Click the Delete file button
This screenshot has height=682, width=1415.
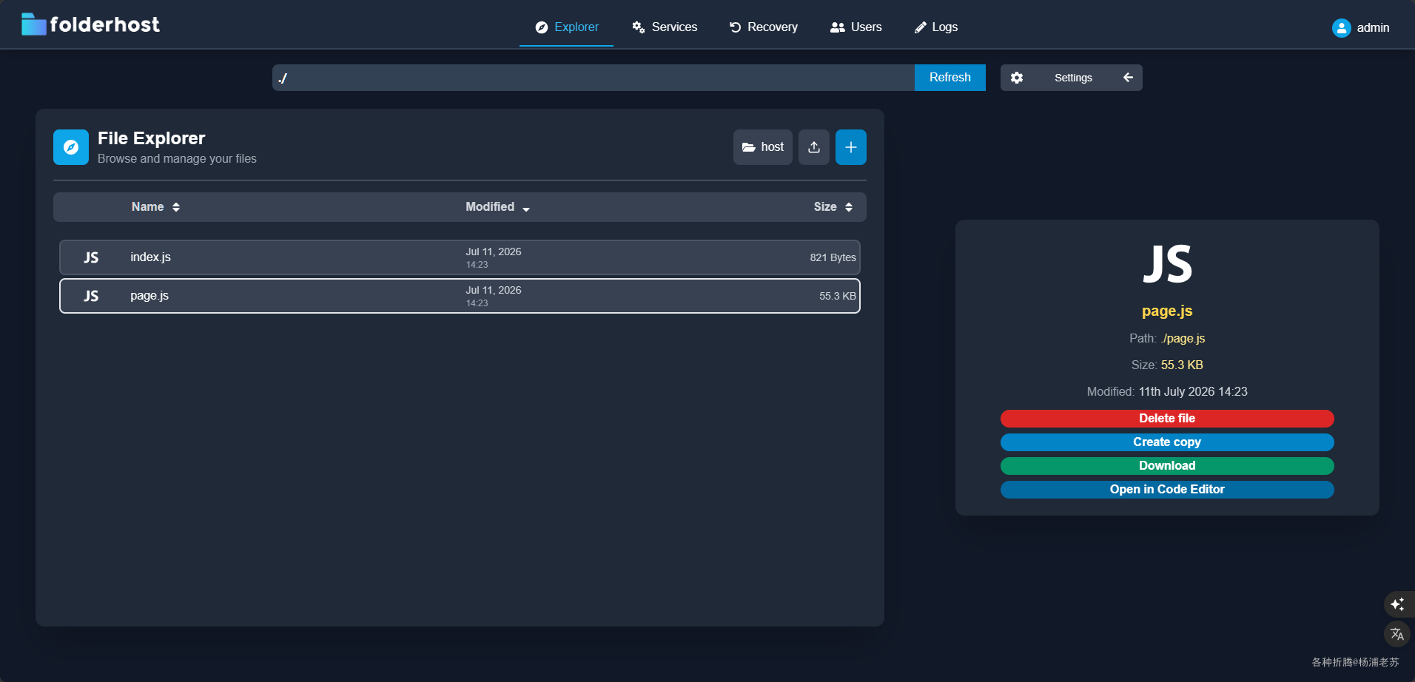pyautogui.click(x=1167, y=419)
